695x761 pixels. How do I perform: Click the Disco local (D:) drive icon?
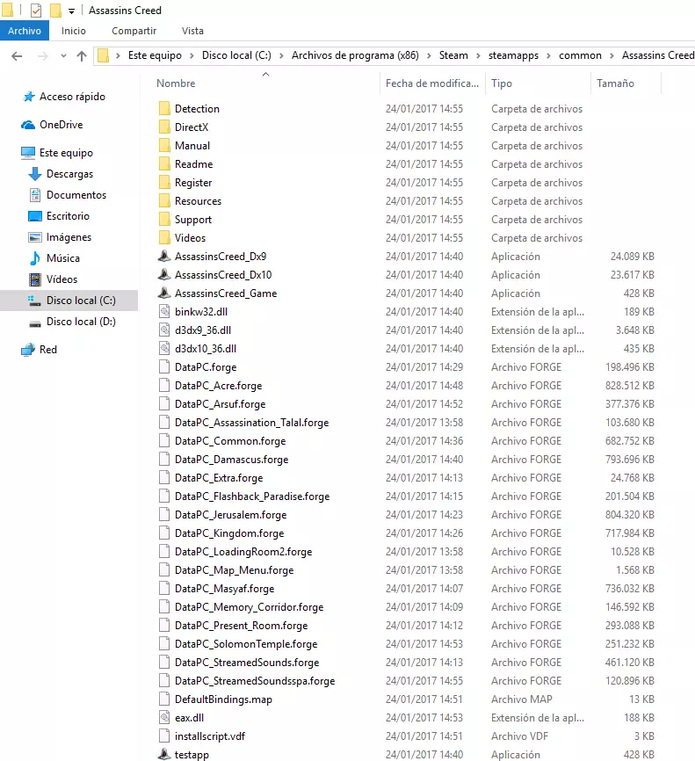34,323
